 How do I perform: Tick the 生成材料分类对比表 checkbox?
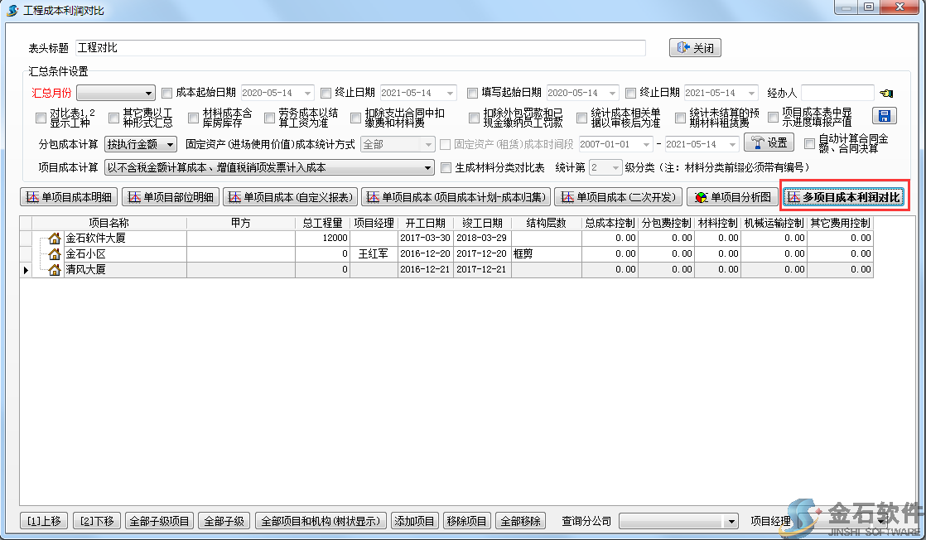[446, 168]
